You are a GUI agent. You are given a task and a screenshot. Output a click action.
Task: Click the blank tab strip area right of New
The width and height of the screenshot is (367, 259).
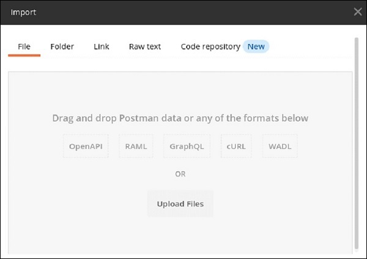[x=312, y=46]
